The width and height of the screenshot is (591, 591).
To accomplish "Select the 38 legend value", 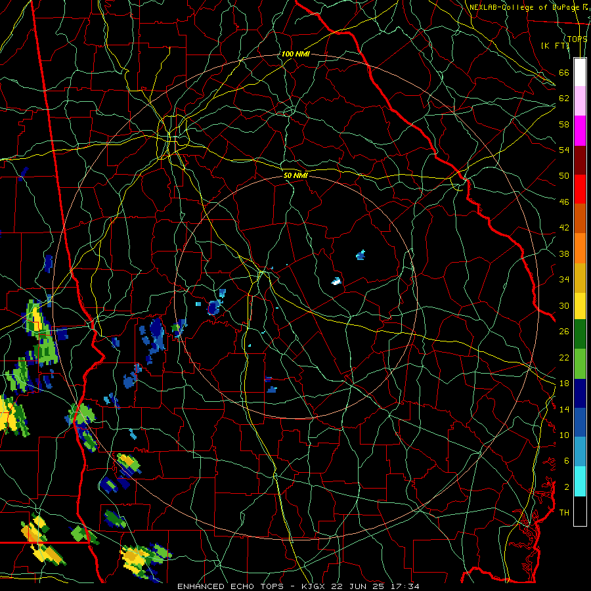I will pos(564,253).
